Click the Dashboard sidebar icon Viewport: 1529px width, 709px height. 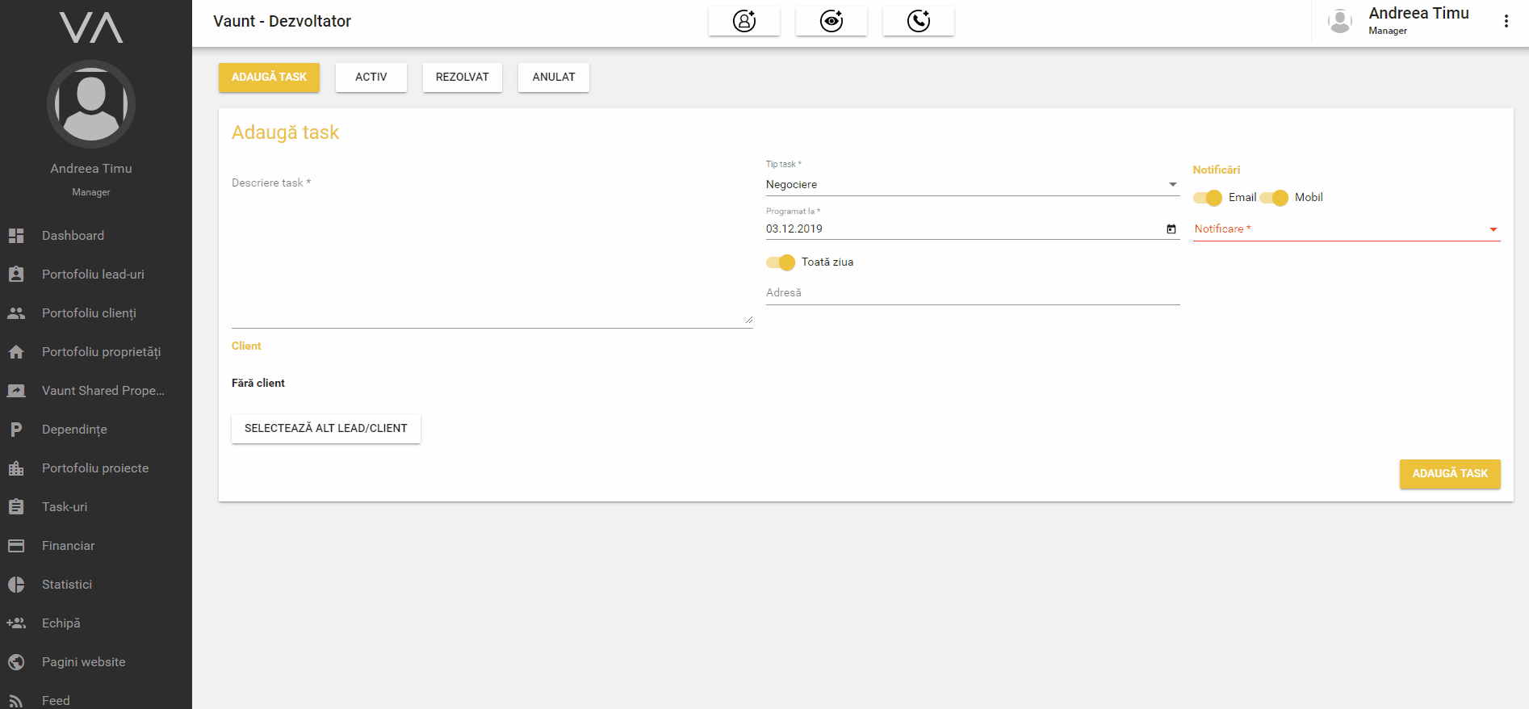(x=16, y=236)
